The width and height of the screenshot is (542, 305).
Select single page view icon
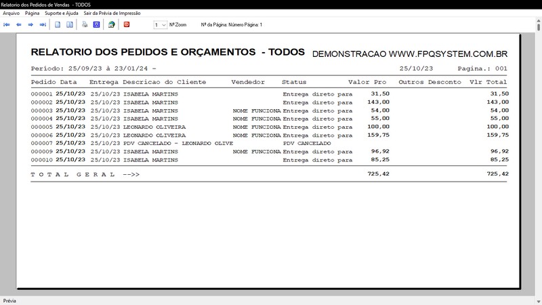coord(58,24)
